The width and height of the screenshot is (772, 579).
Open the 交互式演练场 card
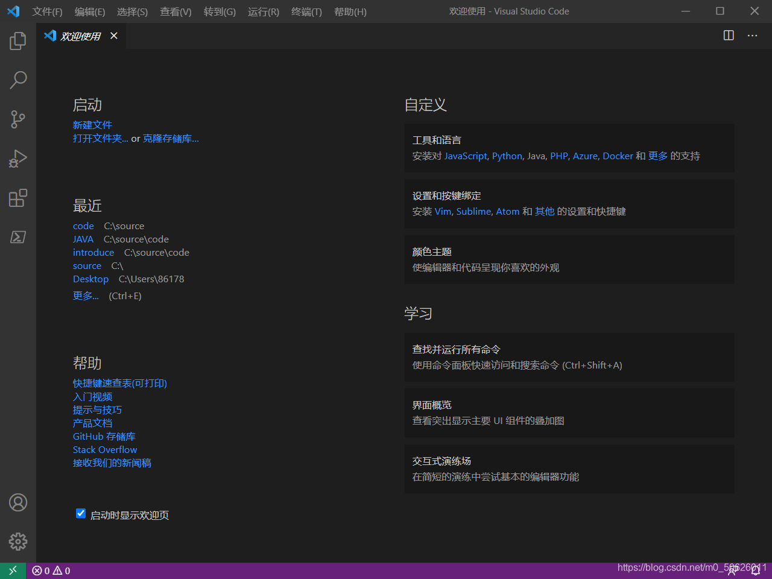click(569, 469)
